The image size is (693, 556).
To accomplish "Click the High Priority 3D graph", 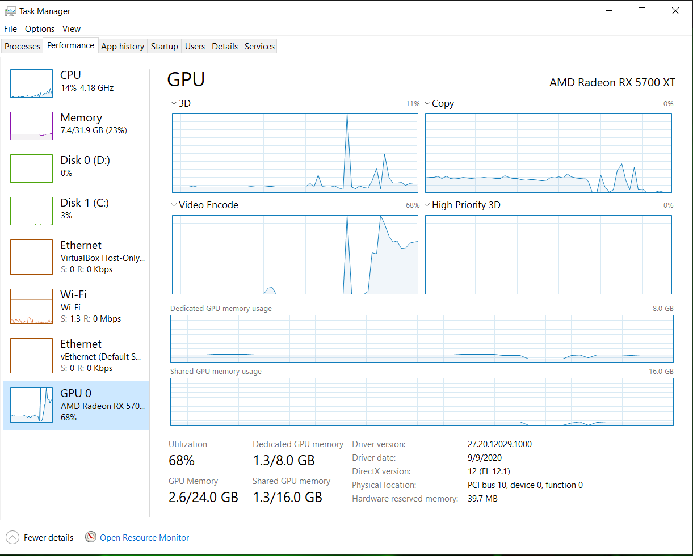I will [x=548, y=255].
